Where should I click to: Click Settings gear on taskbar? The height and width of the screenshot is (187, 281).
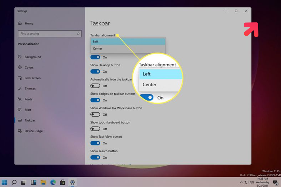[72, 182]
